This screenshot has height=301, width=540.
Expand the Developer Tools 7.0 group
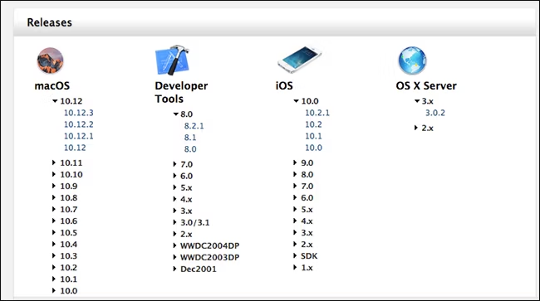click(174, 164)
